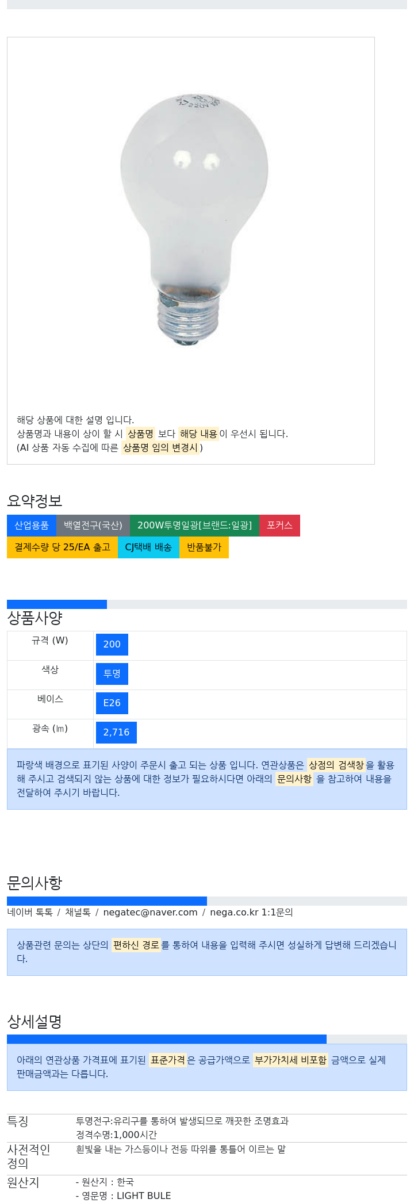The height and width of the screenshot is (1203, 414).
Task: Click the highlighted 상점의 검색창 text
Action: click(336, 765)
